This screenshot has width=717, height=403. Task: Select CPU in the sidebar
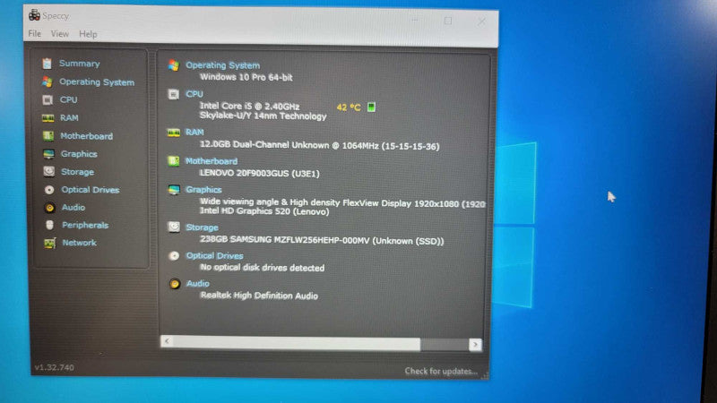pyautogui.click(x=69, y=99)
